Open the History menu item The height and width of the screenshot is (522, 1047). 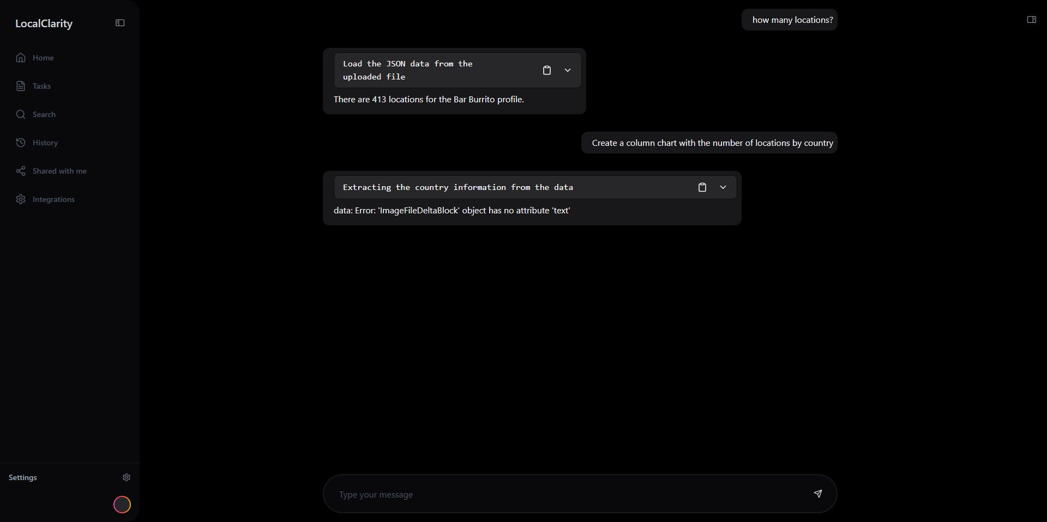[45, 143]
